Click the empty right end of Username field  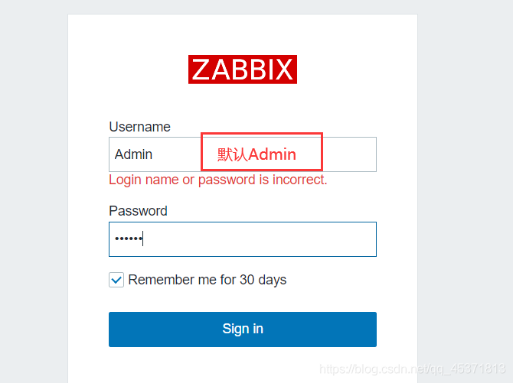click(x=351, y=154)
